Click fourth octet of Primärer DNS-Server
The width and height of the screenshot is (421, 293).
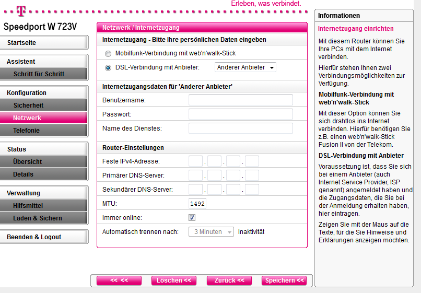pos(252,175)
